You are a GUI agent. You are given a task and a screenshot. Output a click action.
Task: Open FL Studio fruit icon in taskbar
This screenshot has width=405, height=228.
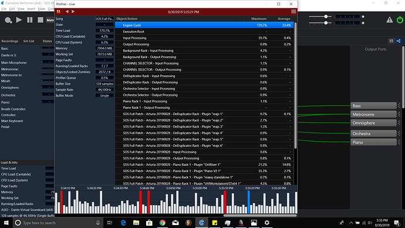(188, 223)
